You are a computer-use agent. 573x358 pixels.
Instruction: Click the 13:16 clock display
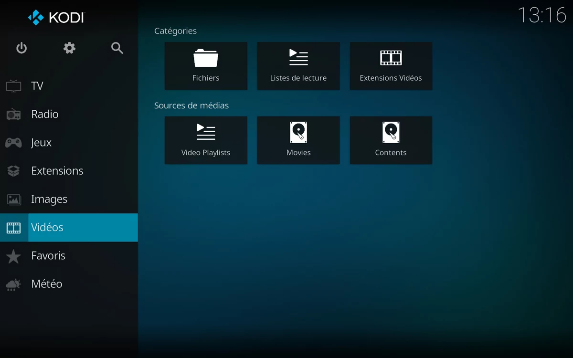[x=542, y=15]
